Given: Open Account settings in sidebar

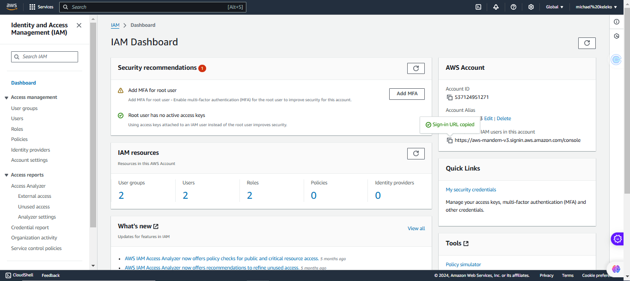Looking at the screenshot, I should tap(30, 160).
